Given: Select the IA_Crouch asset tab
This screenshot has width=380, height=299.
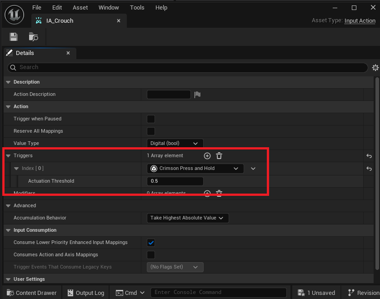Looking at the screenshot, I should click(x=79, y=21).
